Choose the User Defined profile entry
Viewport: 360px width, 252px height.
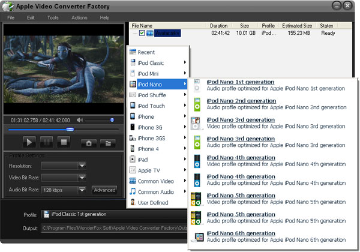[x=158, y=203]
